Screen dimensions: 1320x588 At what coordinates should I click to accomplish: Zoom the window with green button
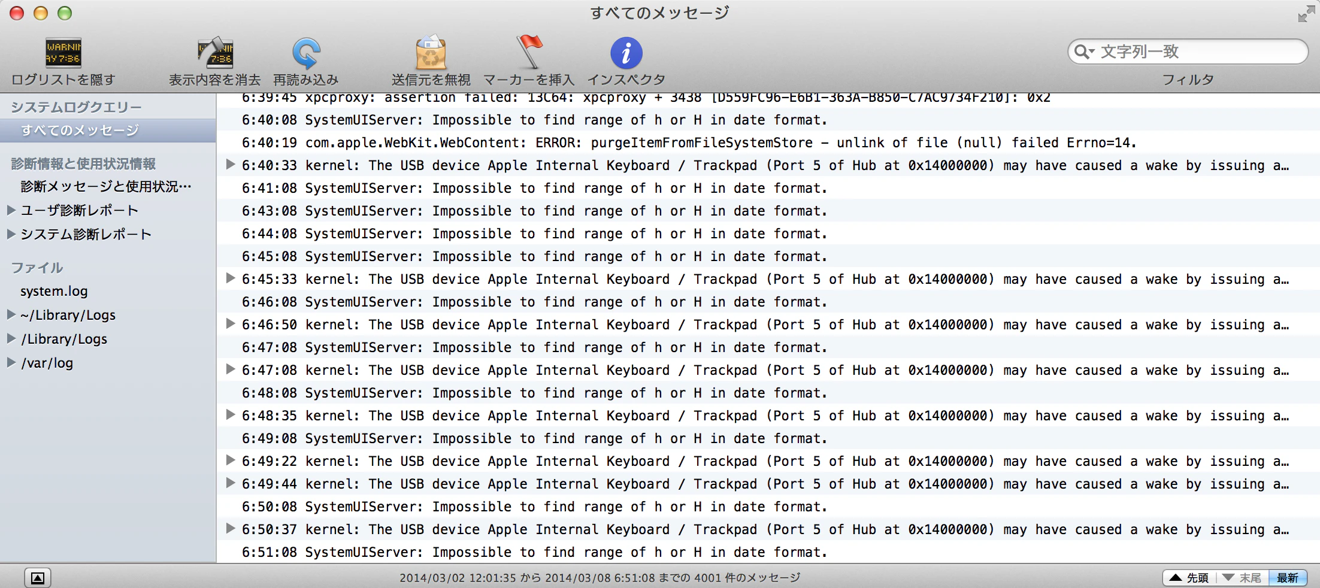pyautogui.click(x=65, y=13)
